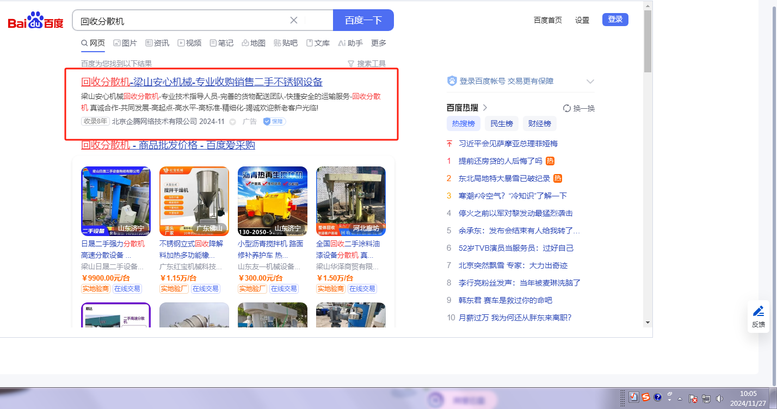
Task: Click the page vertical scrollbar thumb
Action: tap(647, 41)
